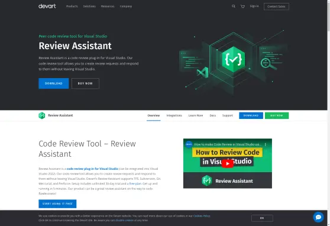The height and width of the screenshot is (226, 330).
Task: Open the shopping cart icon
Action: tap(242, 7)
